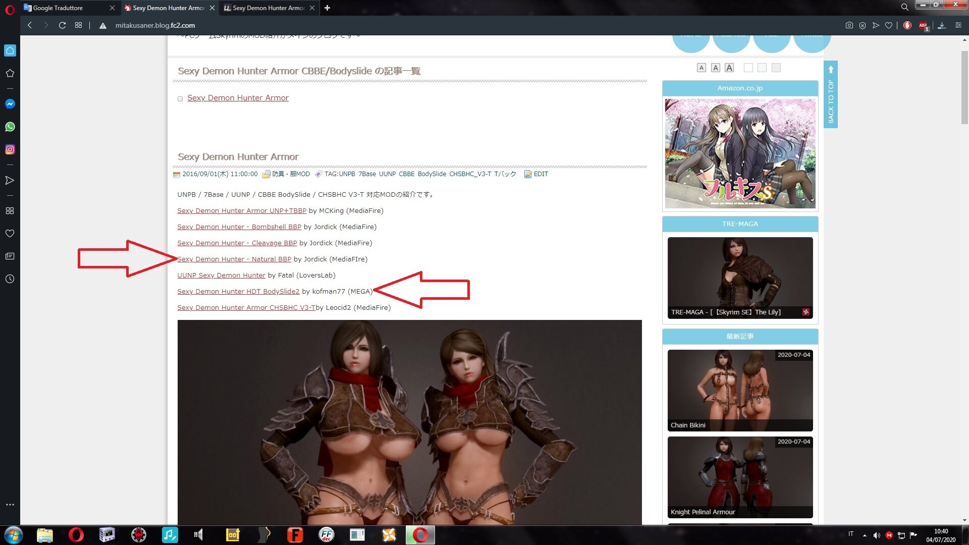Image resolution: width=969 pixels, height=545 pixels.
Task: Select the largest A font size button
Action: [729, 68]
